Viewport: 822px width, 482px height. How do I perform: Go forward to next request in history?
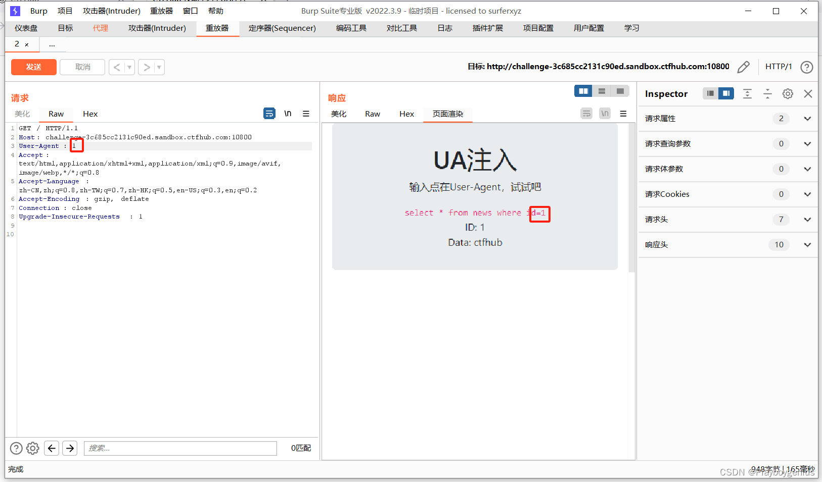pyautogui.click(x=147, y=67)
